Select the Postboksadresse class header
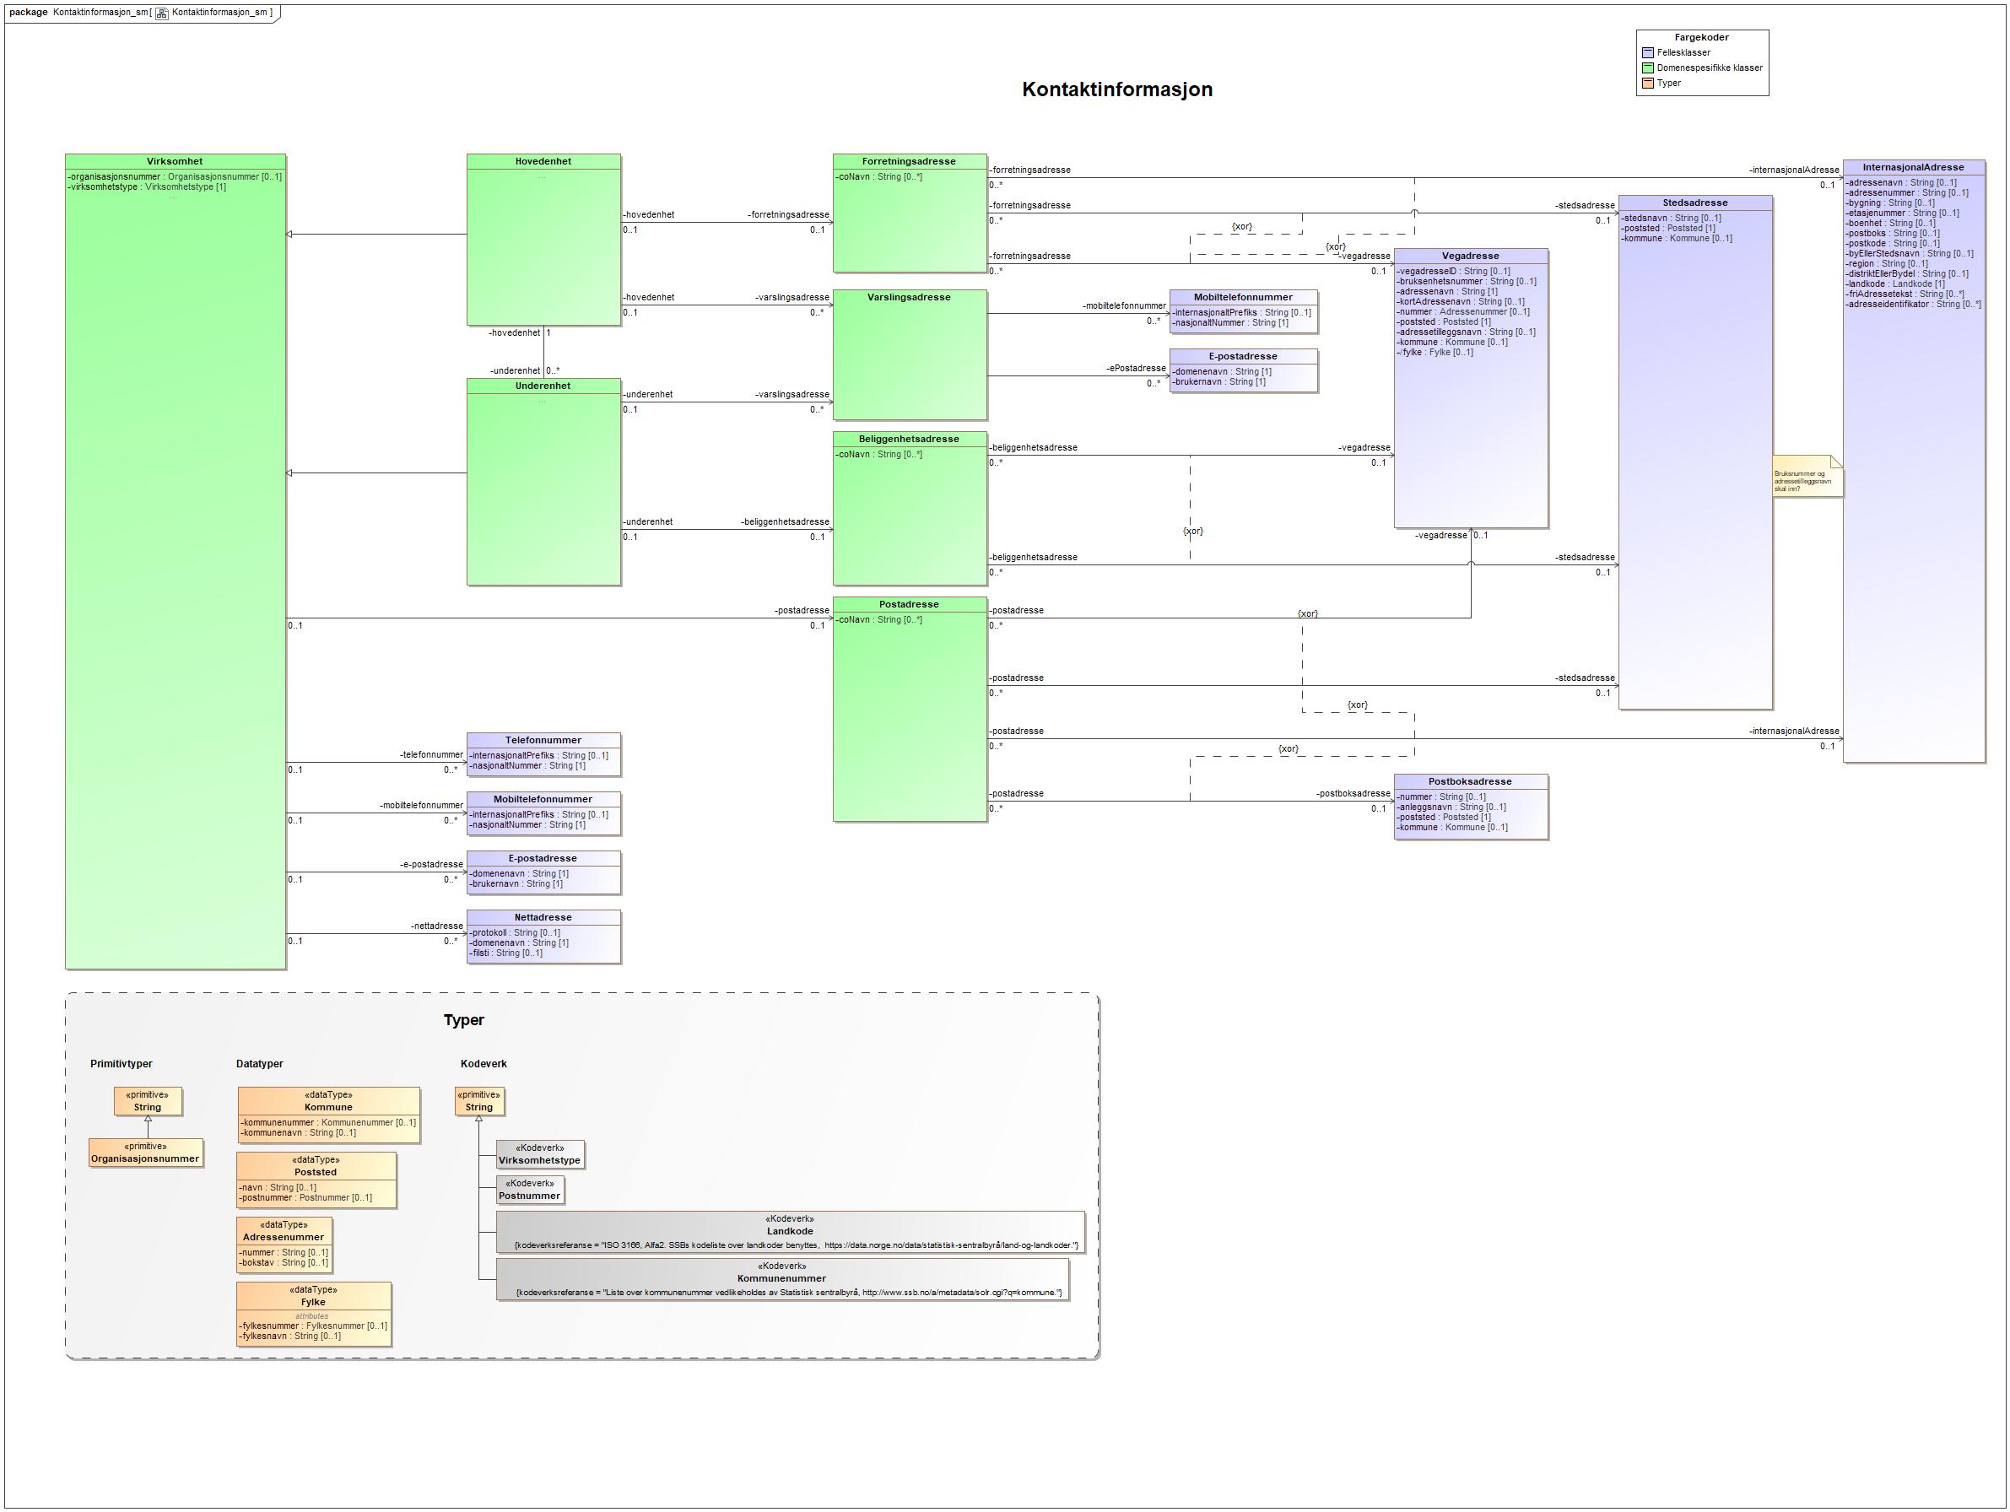Image resolution: width=2010 pixels, height=1512 pixels. (x=1470, y=781)
